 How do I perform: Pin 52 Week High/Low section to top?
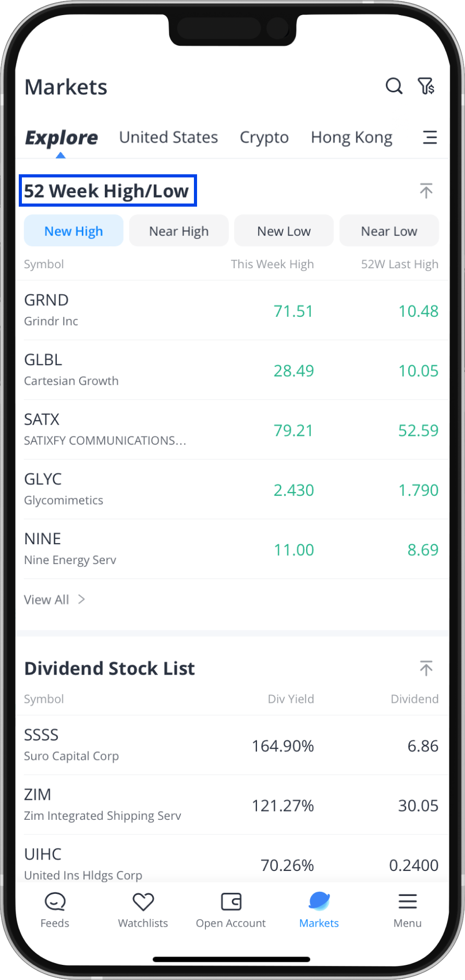tap(426, 191)
